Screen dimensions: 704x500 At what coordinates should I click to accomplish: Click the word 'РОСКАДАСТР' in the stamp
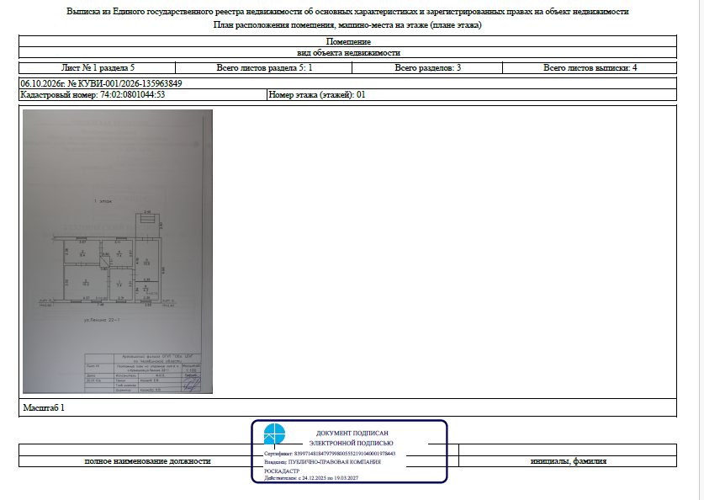282,471
